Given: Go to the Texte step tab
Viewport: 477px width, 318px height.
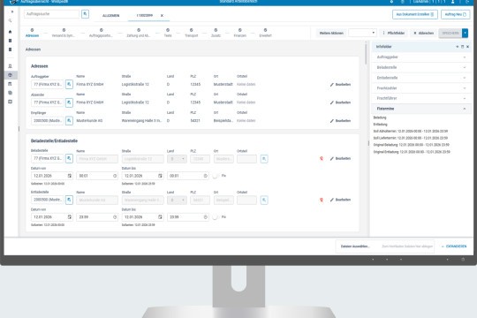Looking at the screenshot, I should [x=168, y=33].
